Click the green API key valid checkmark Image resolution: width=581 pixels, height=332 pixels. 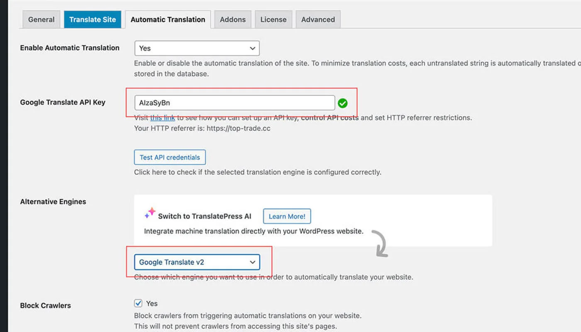click(343, 103)
